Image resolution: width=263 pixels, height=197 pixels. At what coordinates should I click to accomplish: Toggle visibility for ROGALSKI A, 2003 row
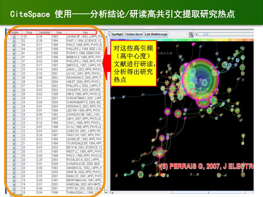(14, 160)
